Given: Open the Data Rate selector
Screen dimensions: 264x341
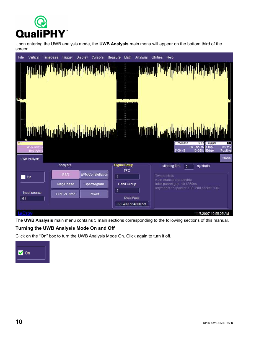Looking at the screenshot, I should tap(132, 204).
